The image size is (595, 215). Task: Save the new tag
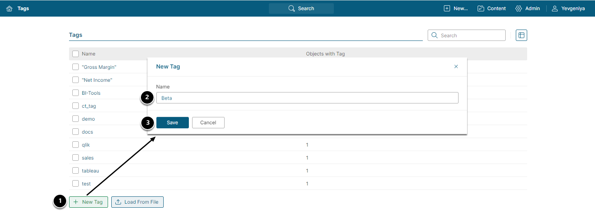pyautogui.click(x=172, y=123)
